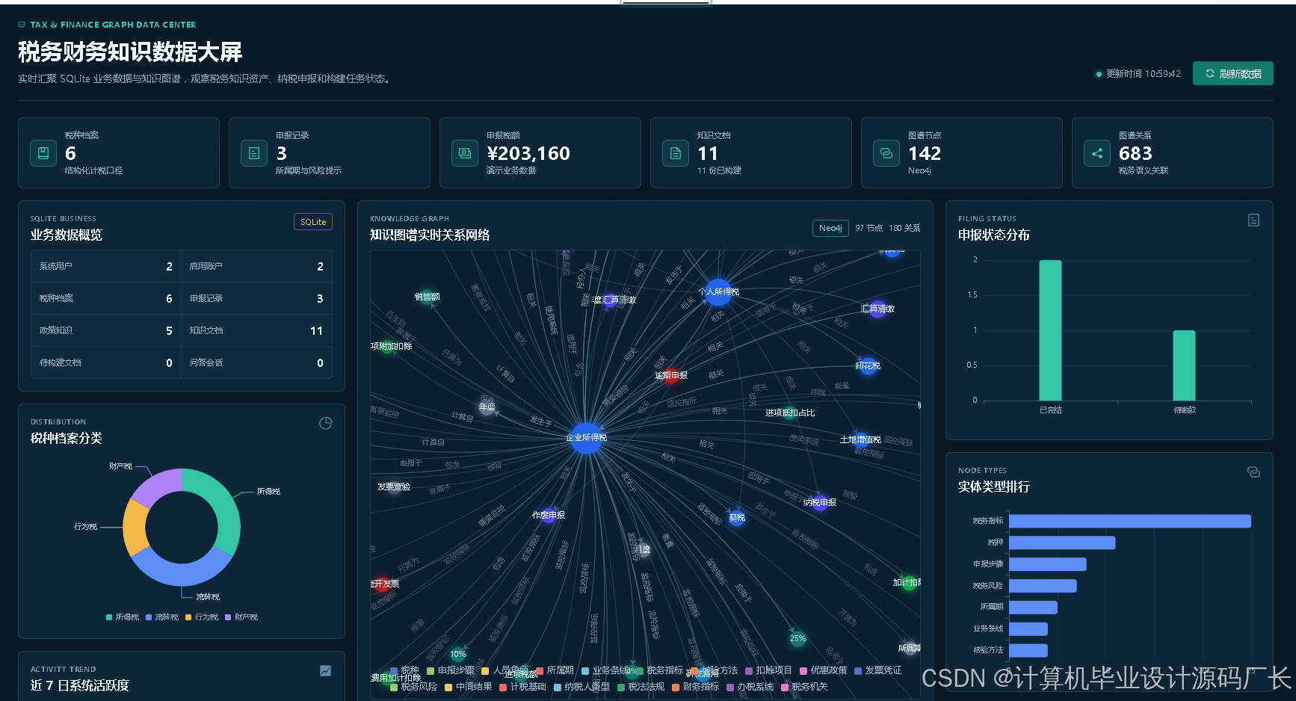
Task: Click the 更新时间 10:59:42 timestamp
Action: pyautogui.click(x=1144, y=74)
